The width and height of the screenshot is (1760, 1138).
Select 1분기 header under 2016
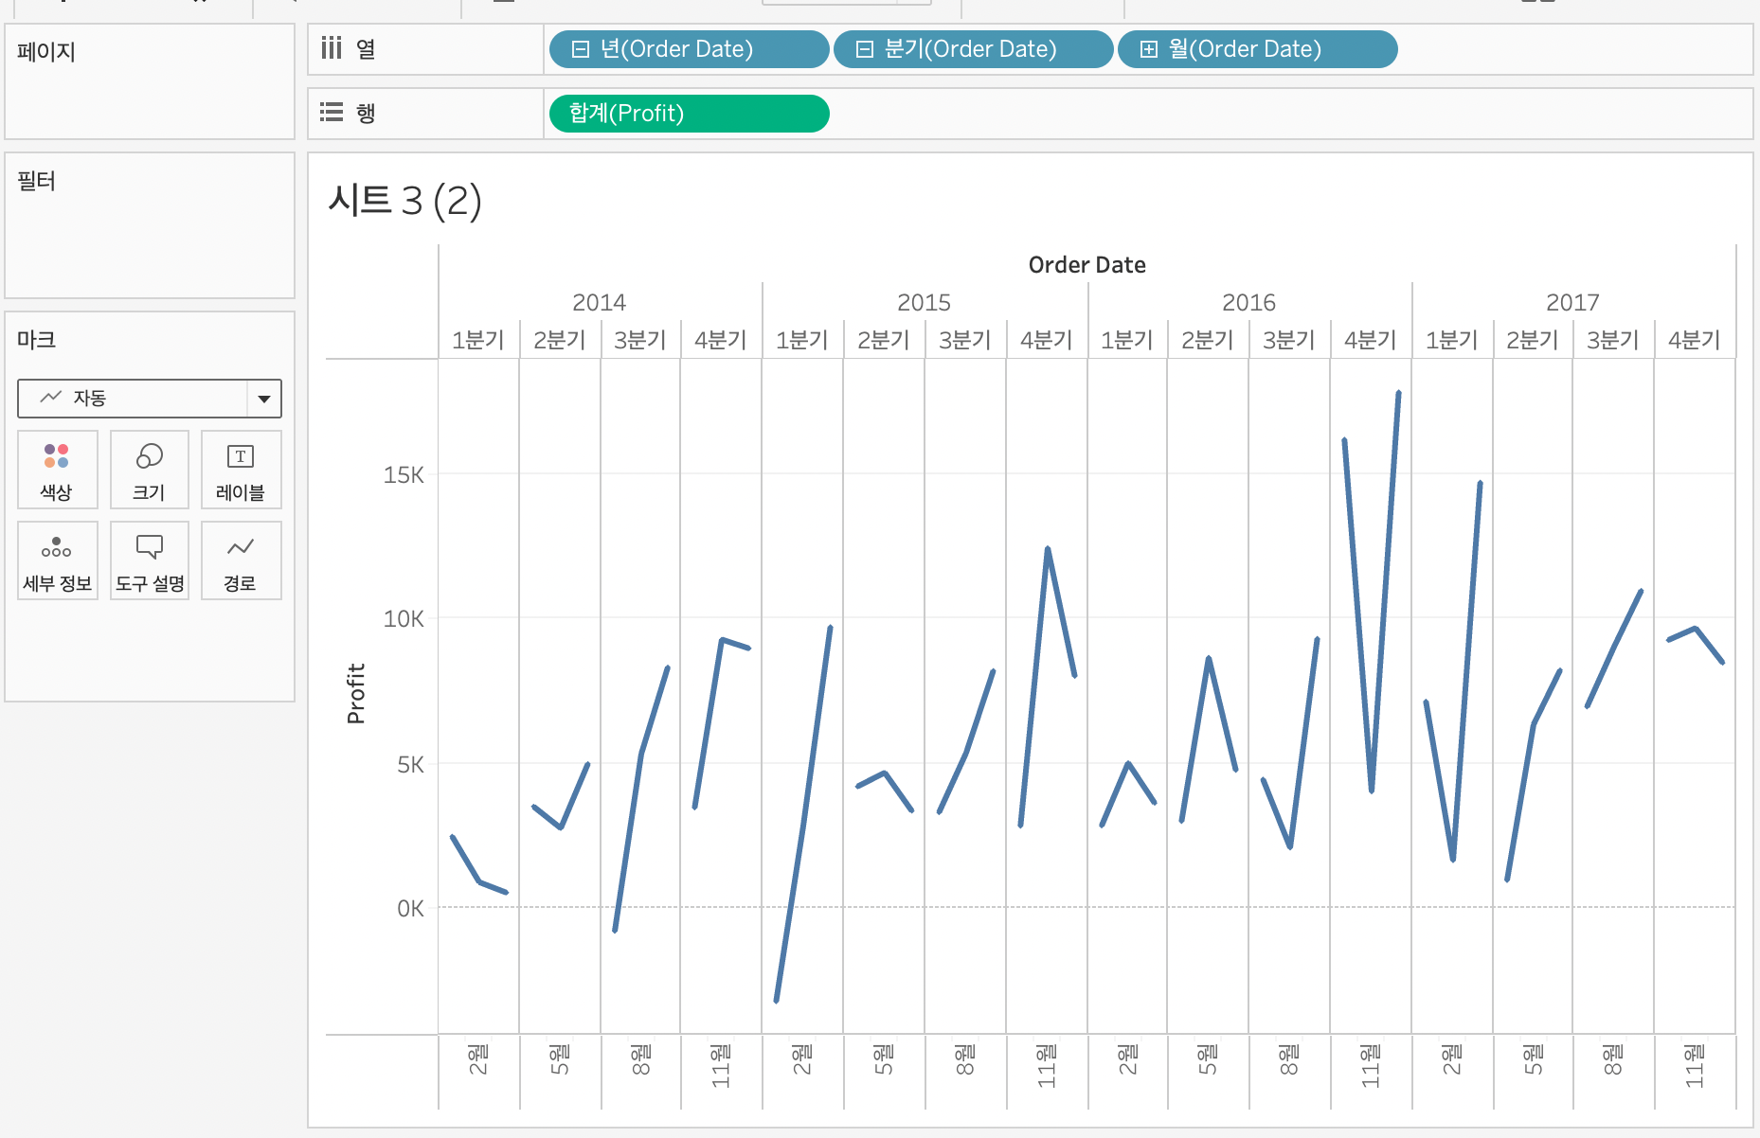1127,340
